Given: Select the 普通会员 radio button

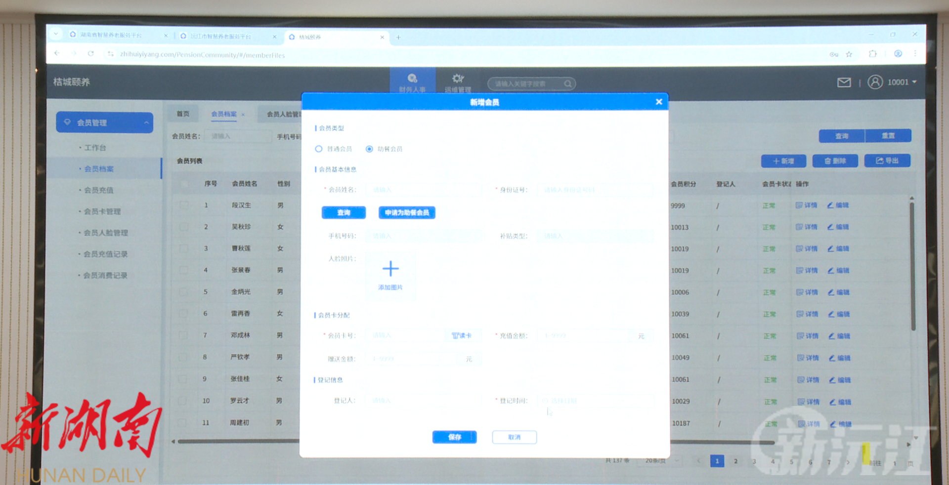Looking at the screenshot, I should pyautogui.click(x=319, y=149).
